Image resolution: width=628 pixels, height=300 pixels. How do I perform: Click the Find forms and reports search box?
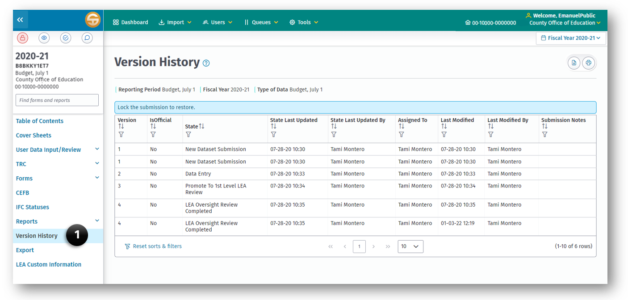(57, 100)
